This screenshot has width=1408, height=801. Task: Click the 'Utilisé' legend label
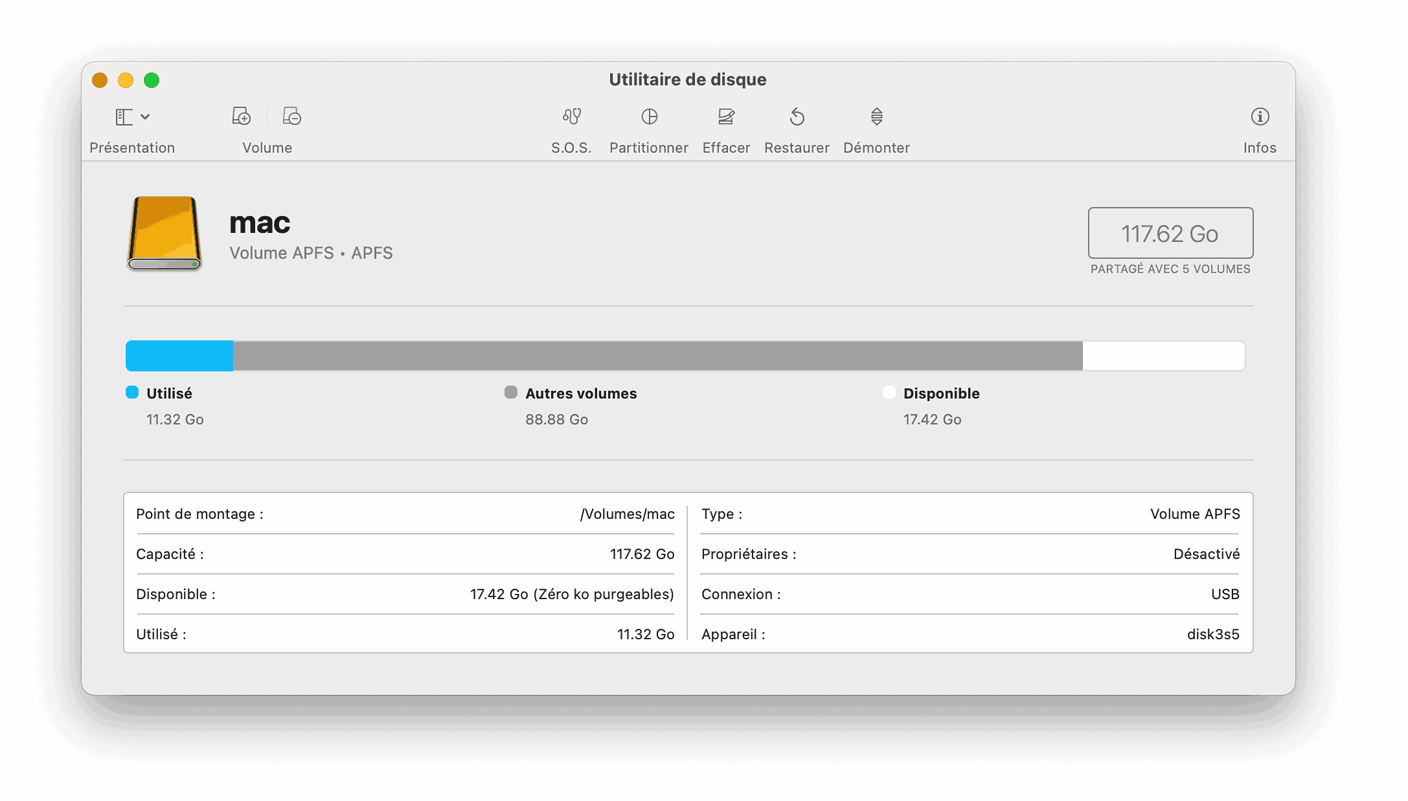tap(169, 393)
